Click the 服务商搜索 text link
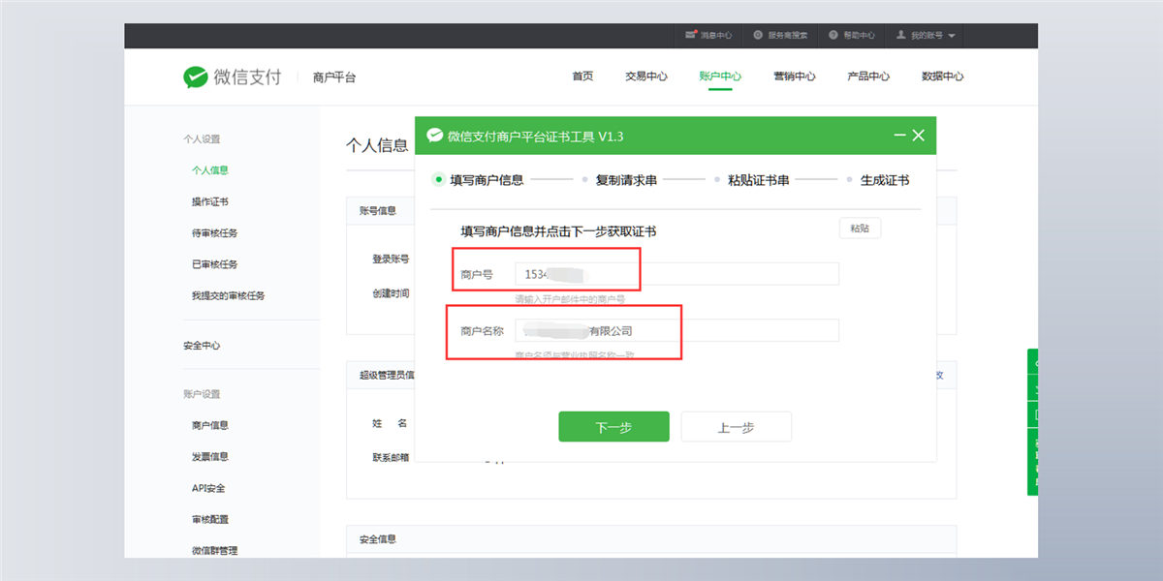This screenshot has height=581, width=1163. tap(788, 36)
